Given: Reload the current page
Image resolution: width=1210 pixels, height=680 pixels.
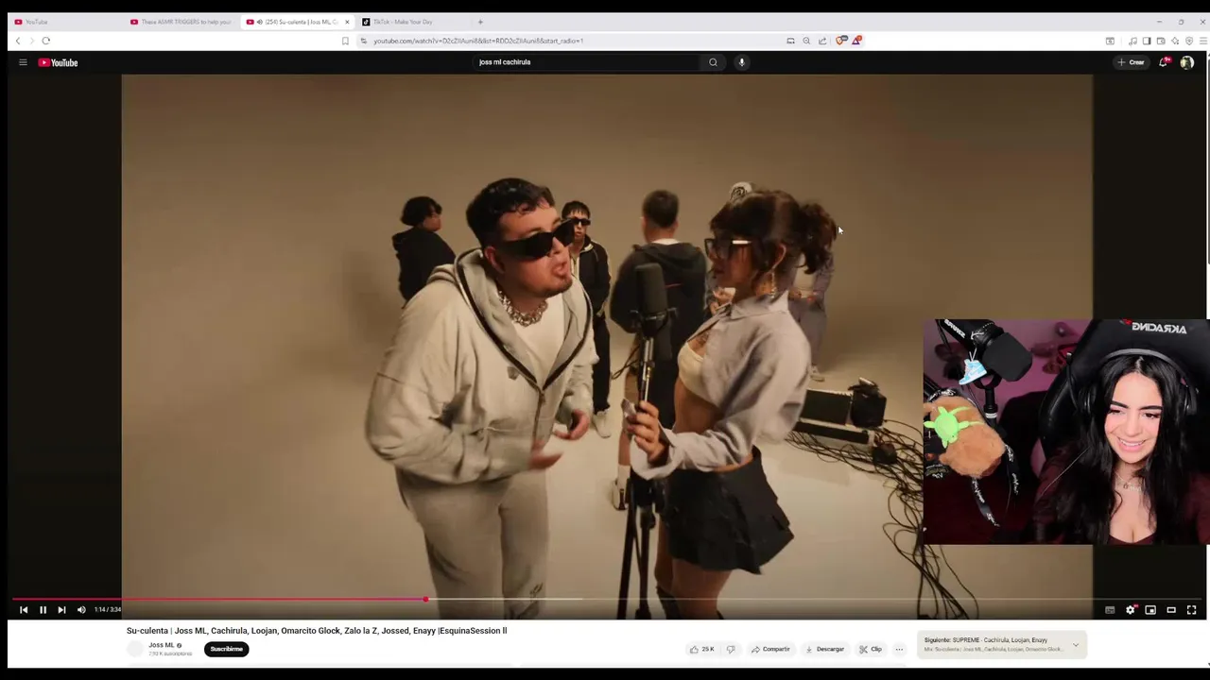Looking at the screenshot, I should tap(45, 41).
